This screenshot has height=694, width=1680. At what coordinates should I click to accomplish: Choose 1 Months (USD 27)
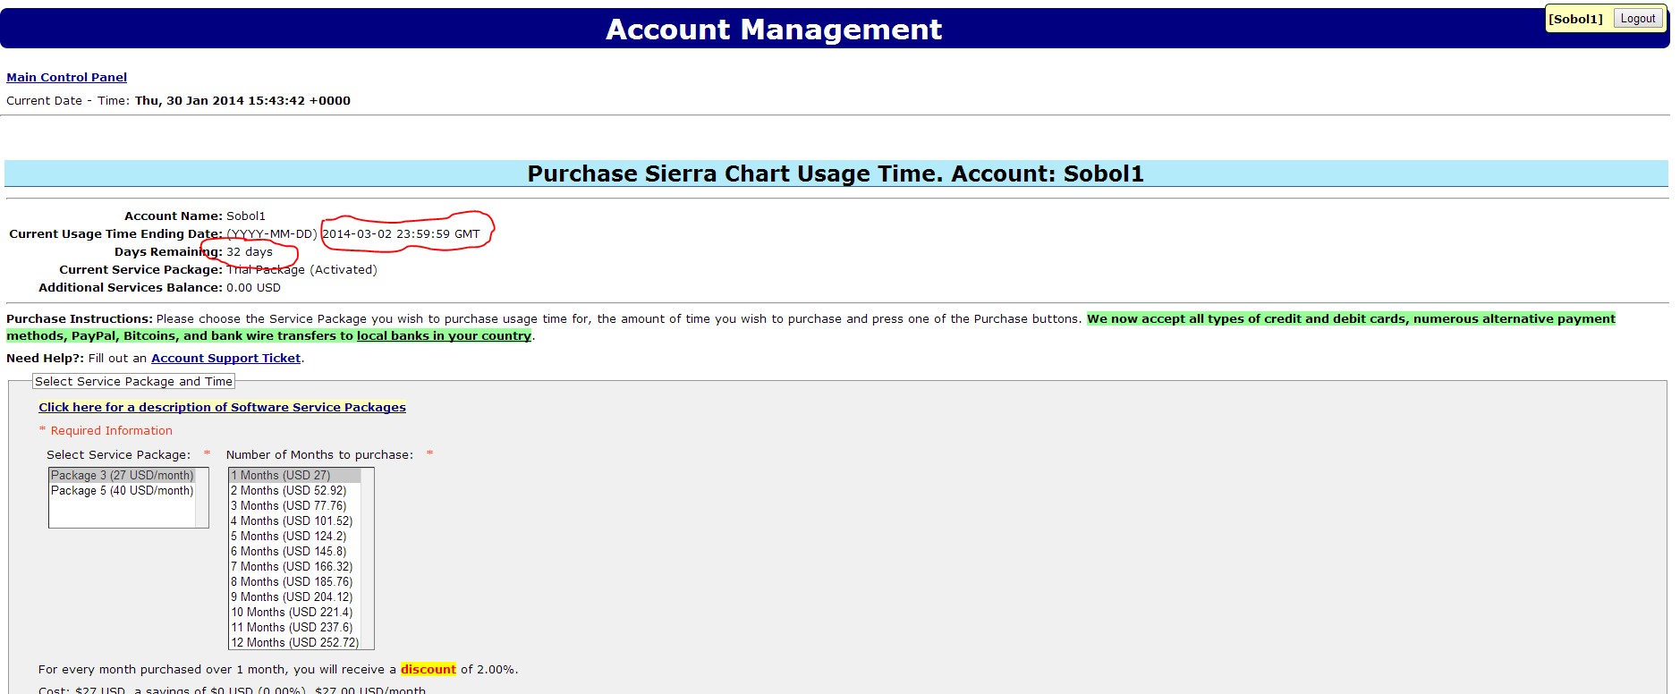coord(294,476)
